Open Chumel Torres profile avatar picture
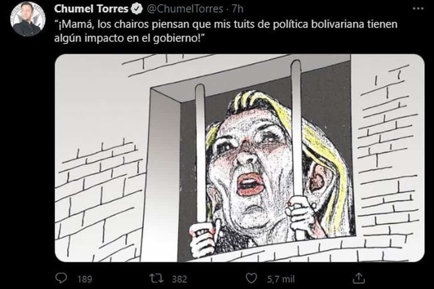The image size is (434, 289). (28, 19)
